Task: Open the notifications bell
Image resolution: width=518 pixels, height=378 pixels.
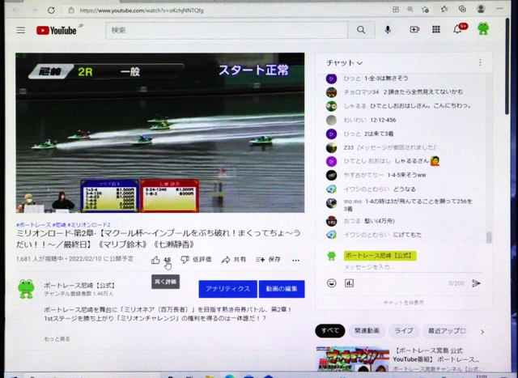Action: (457, 30)
